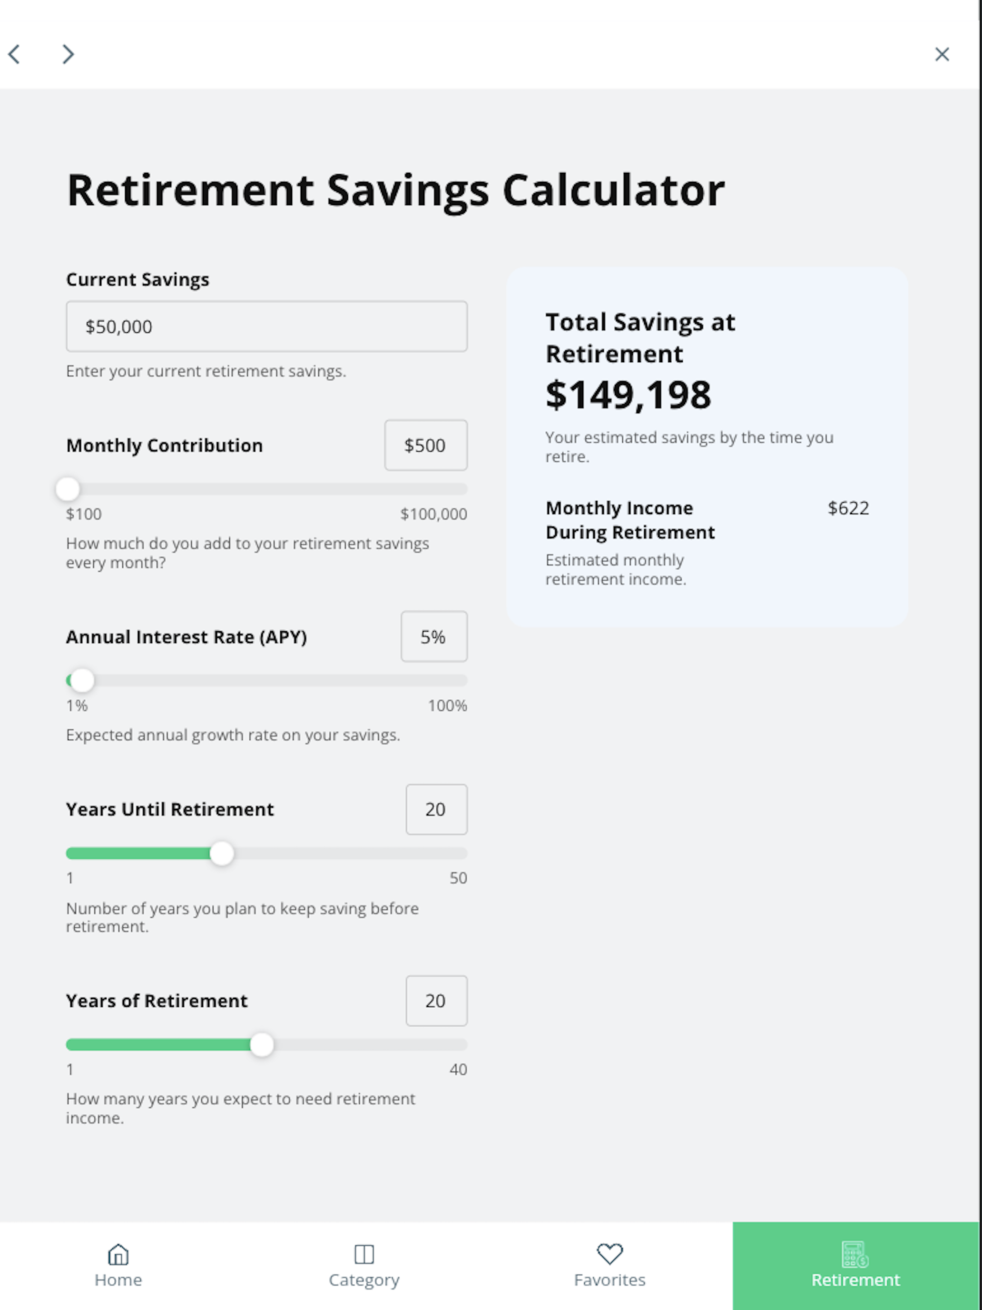This screenshot has height=1310, width=982.
Task: Click the Years of Retirement value box
Action: tap(436, 1001)
